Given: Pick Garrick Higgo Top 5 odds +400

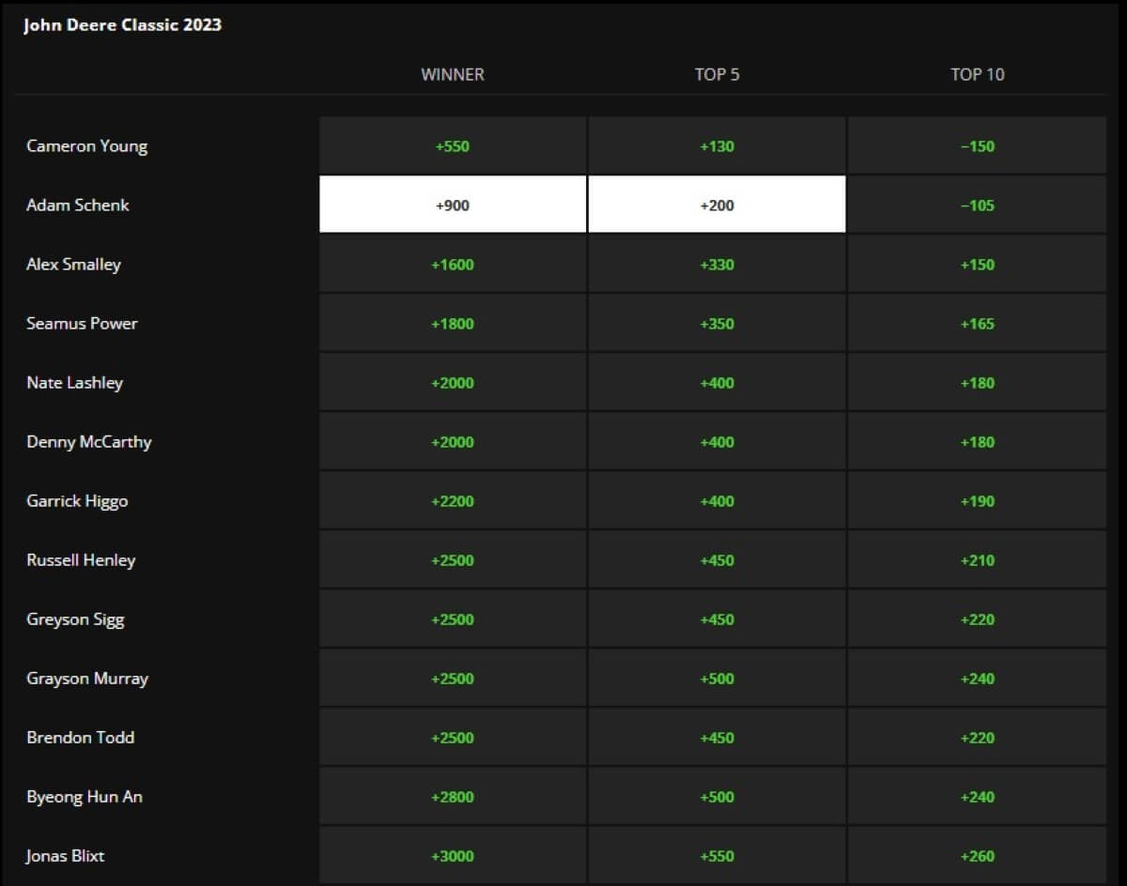Looking at the screenshot, I should tap(717, 500).
